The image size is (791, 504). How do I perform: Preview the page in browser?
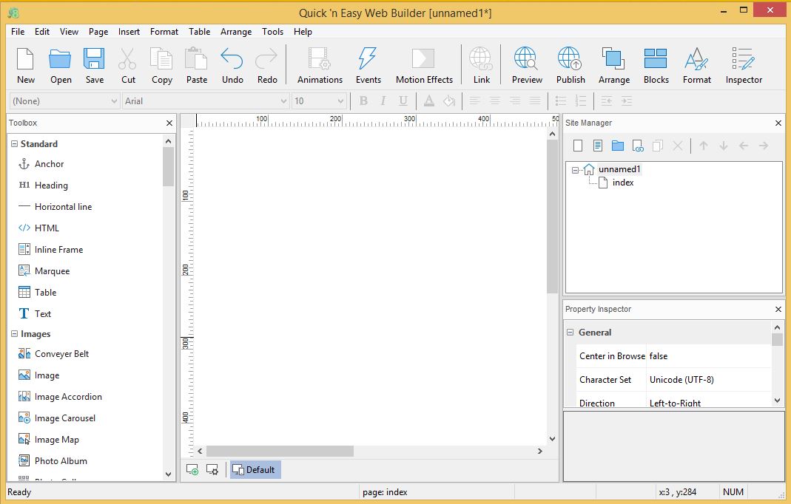(x=527, y=66)
